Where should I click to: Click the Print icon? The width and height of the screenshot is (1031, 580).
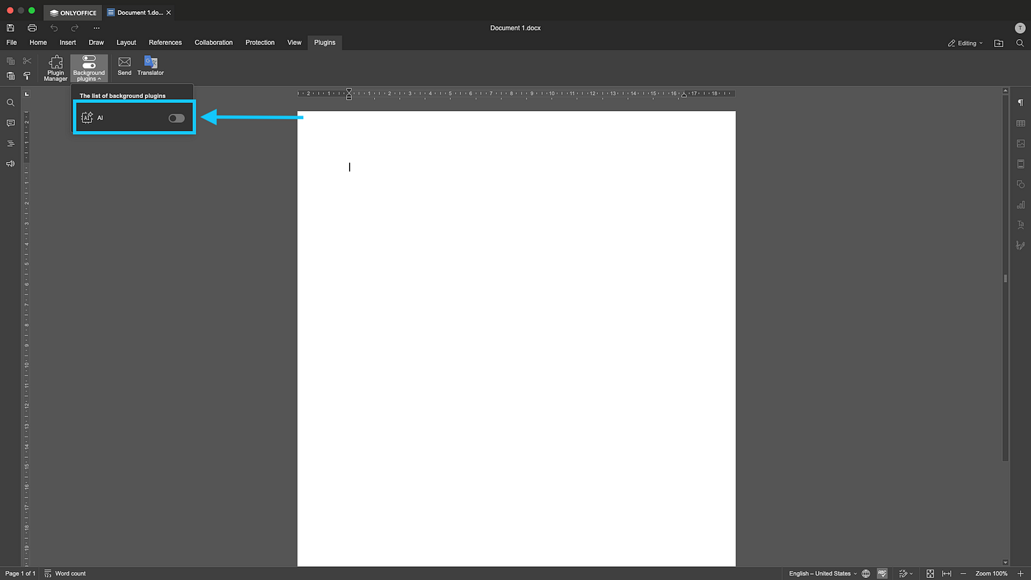point(32,28)
